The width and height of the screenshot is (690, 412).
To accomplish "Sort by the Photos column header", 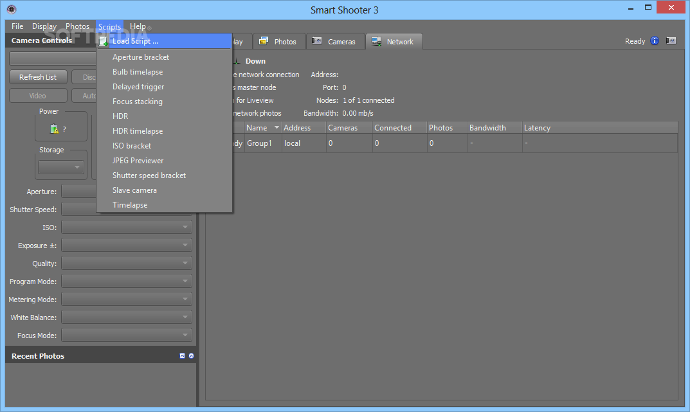I will (447, 127).
